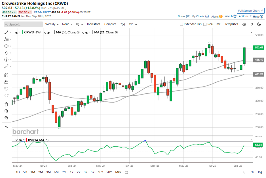Open the Weekly frequency dropdown
The width and height of the screenshot is (266, 178).
coord(52,24)
